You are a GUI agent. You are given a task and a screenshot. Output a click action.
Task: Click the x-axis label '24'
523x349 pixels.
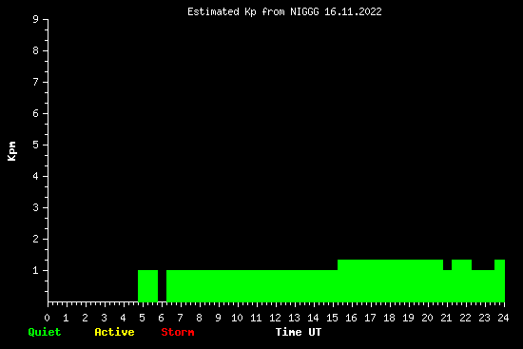(x=503, y=318)
